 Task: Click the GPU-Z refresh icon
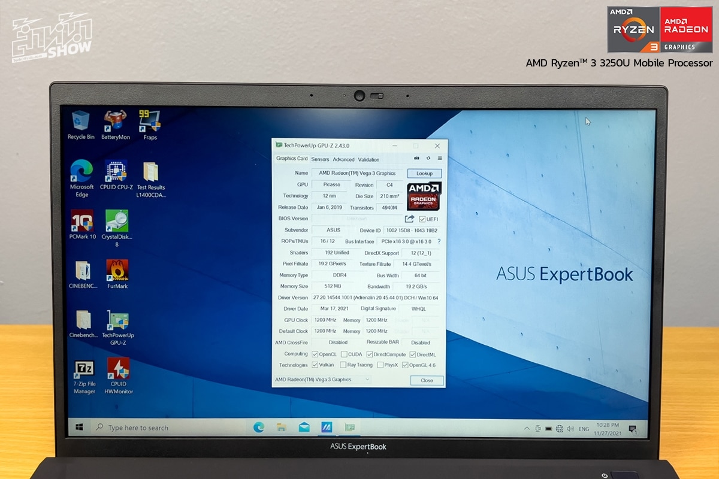[x=428, y=159]
